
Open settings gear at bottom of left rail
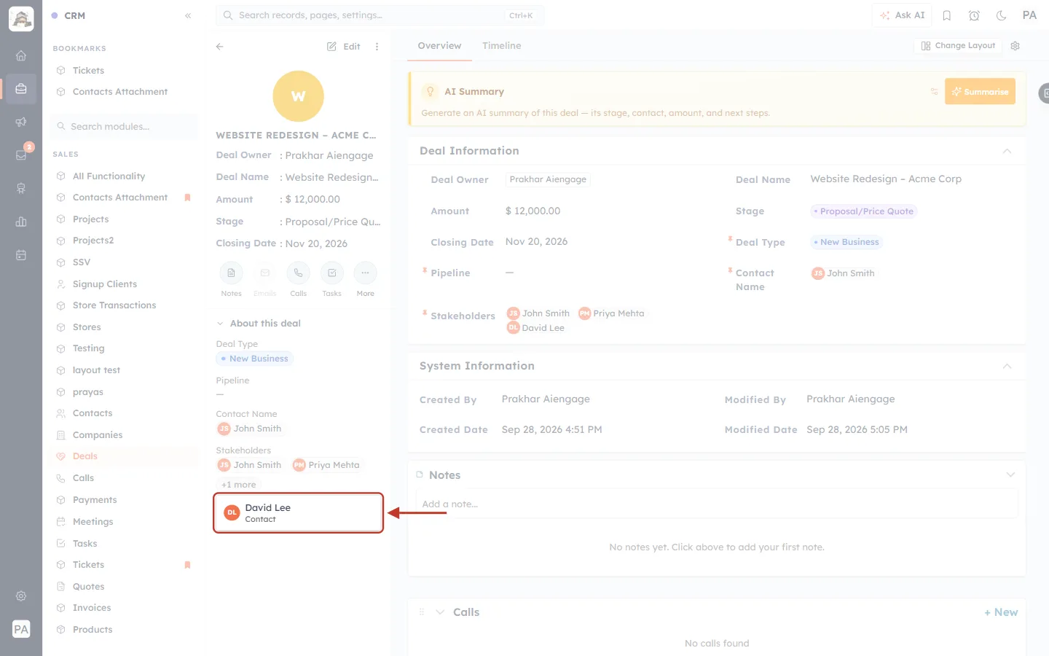coord(21,596)
